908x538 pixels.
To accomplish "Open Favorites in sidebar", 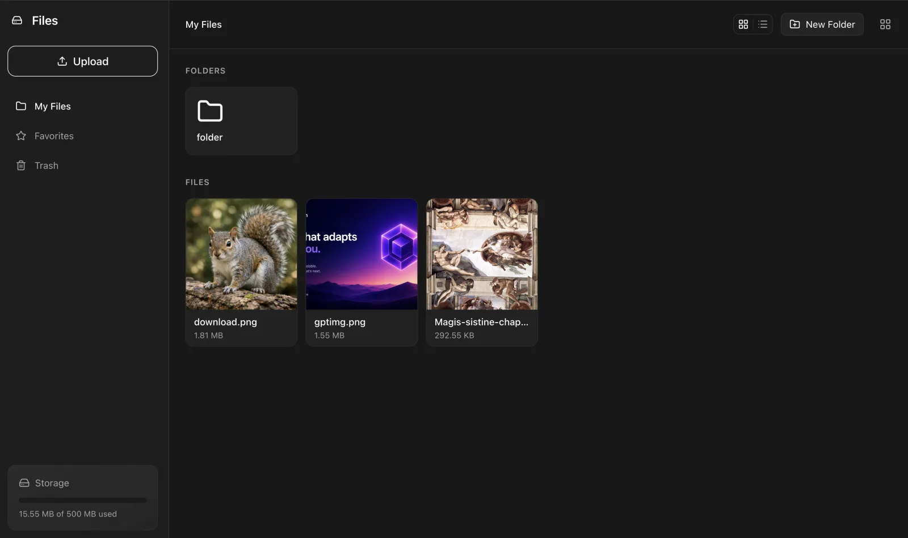I will pyautogui.click(x=82, y=135).
